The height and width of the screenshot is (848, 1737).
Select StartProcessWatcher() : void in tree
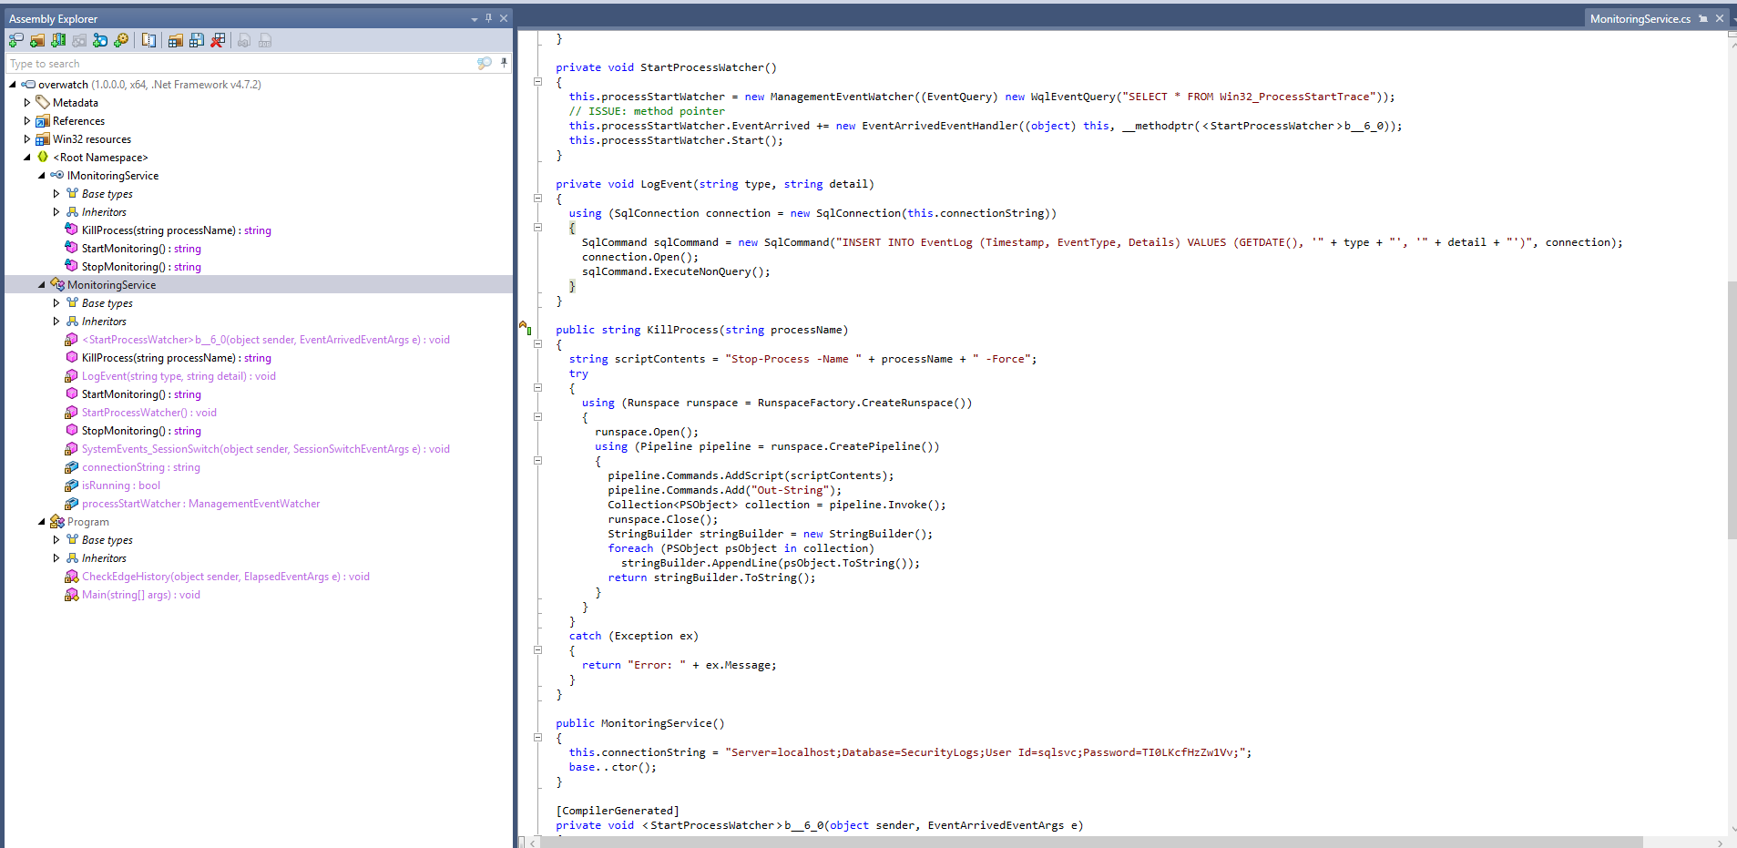pyautogui.click(x=149, y=413)
